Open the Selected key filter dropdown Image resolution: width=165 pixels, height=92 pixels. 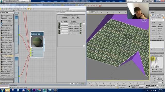point(140,86)
